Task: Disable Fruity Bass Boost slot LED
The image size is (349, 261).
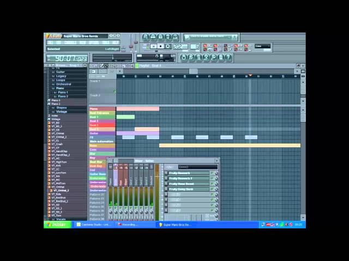Action: pyautogui.click(x=212, y=184)
